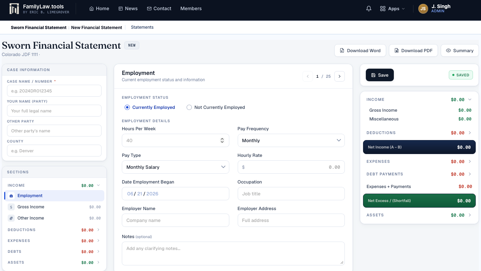Click the Employer Name field

point(175,220)
